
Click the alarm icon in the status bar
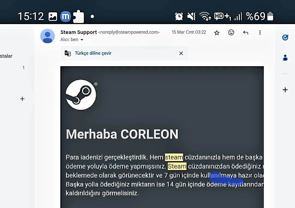point(179,16)
